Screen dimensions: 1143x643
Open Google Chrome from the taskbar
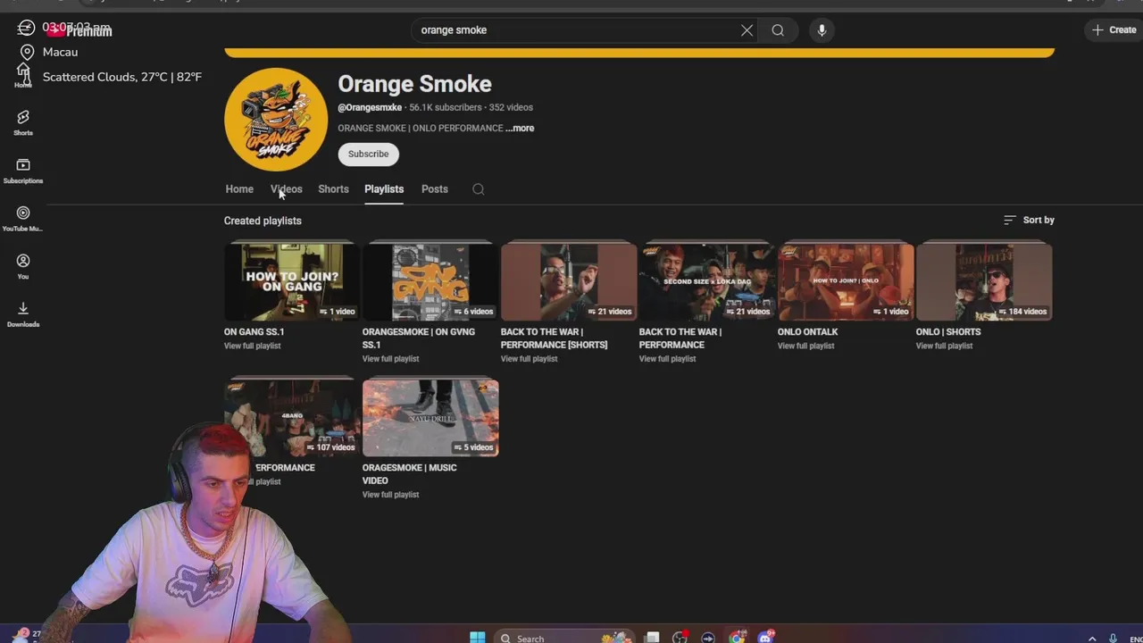pyautogui.click(x=737, y=638)
